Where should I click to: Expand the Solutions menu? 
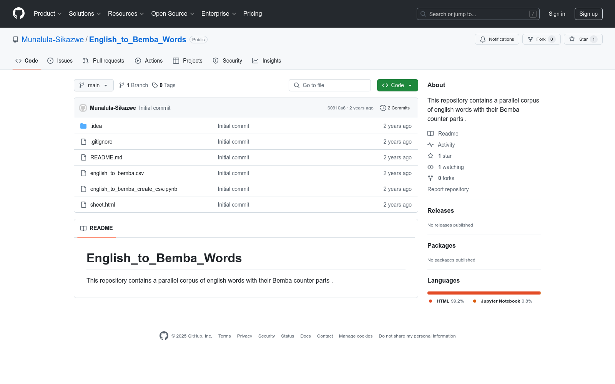pyautogui.click(x=85, y=14)
